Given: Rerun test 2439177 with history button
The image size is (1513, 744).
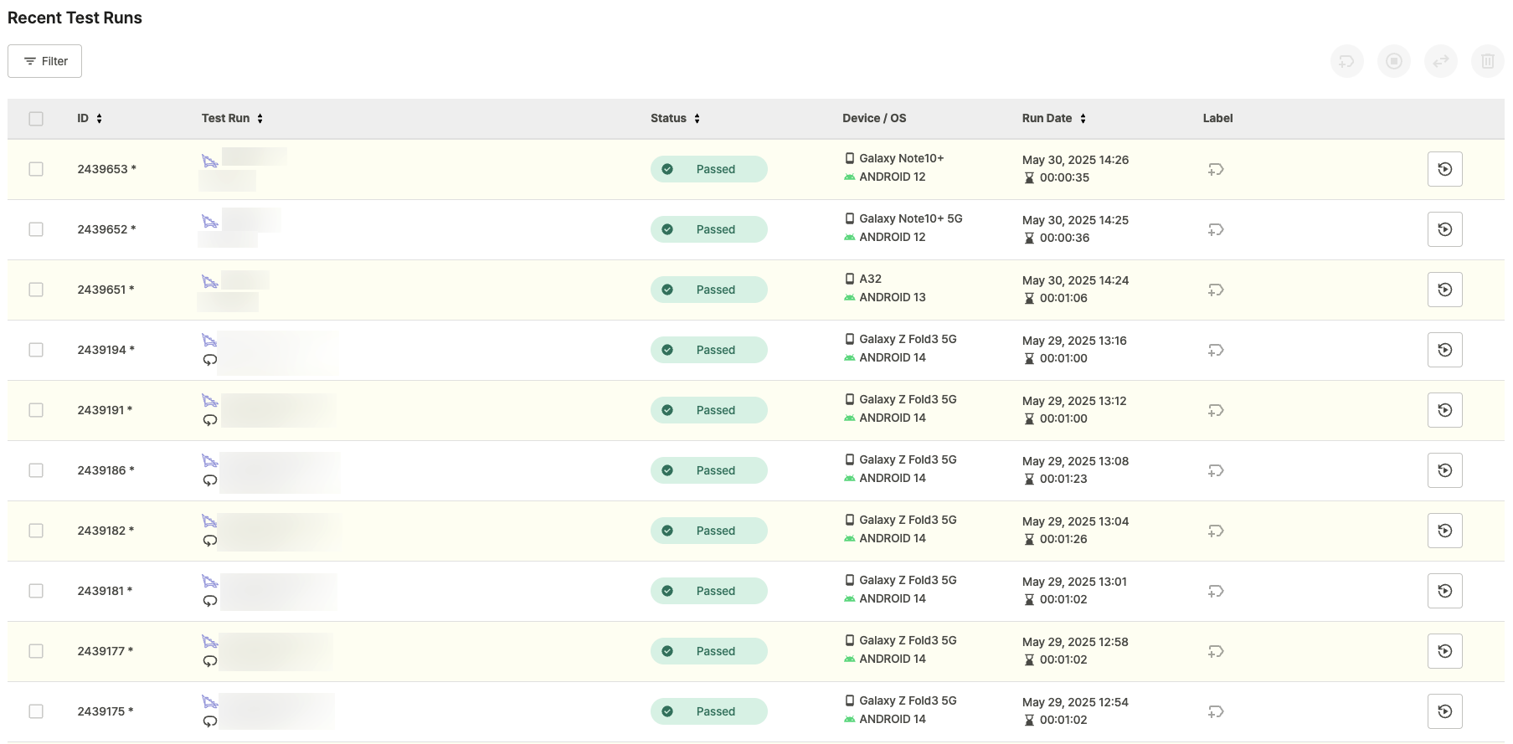Looking at the screenshot, I should [1444, 651].
